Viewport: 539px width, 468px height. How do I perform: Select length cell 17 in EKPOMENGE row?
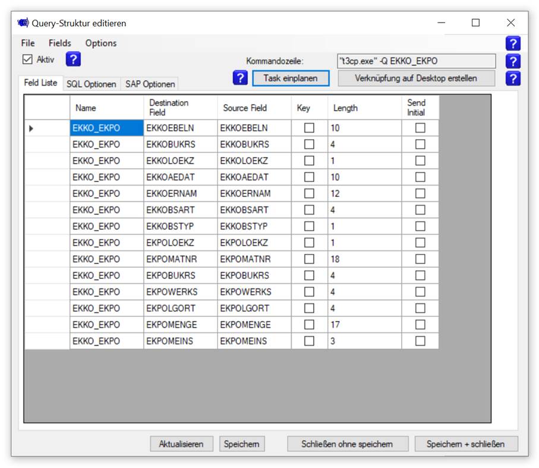pos(365,325)
